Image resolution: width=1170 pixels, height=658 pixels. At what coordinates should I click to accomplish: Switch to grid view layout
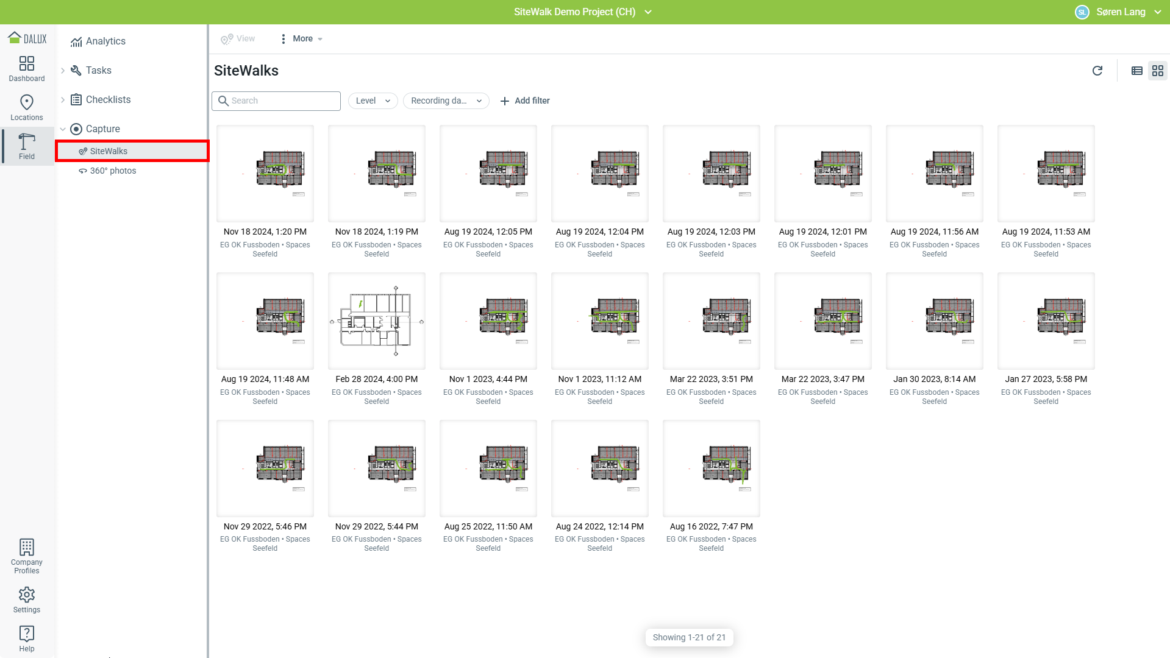pos(1158,71)
